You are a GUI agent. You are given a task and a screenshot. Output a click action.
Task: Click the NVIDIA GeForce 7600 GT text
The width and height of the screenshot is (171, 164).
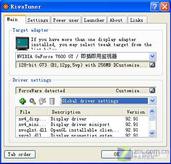point(45,56)
